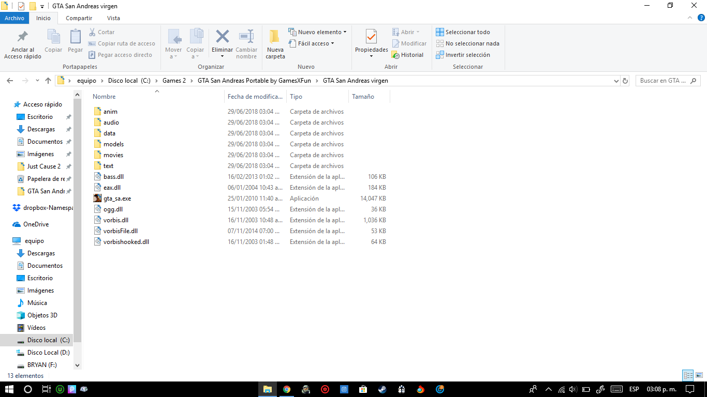Click the Cambiar nombre icon

tap(246, 36)
